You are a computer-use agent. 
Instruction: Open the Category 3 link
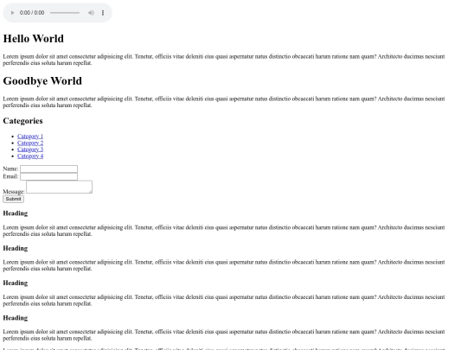point(30,150)
